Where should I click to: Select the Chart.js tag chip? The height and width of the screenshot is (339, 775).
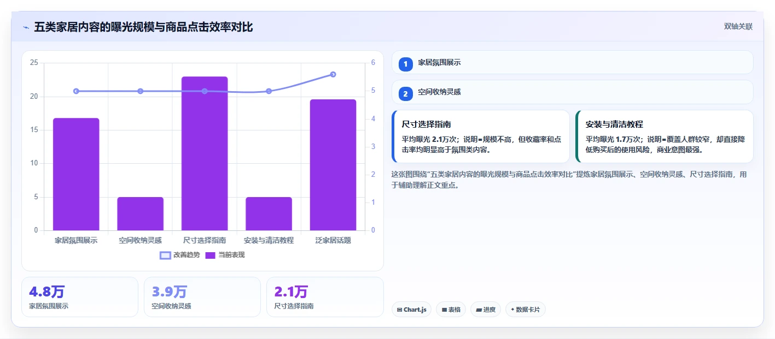[x=411, y=310]
